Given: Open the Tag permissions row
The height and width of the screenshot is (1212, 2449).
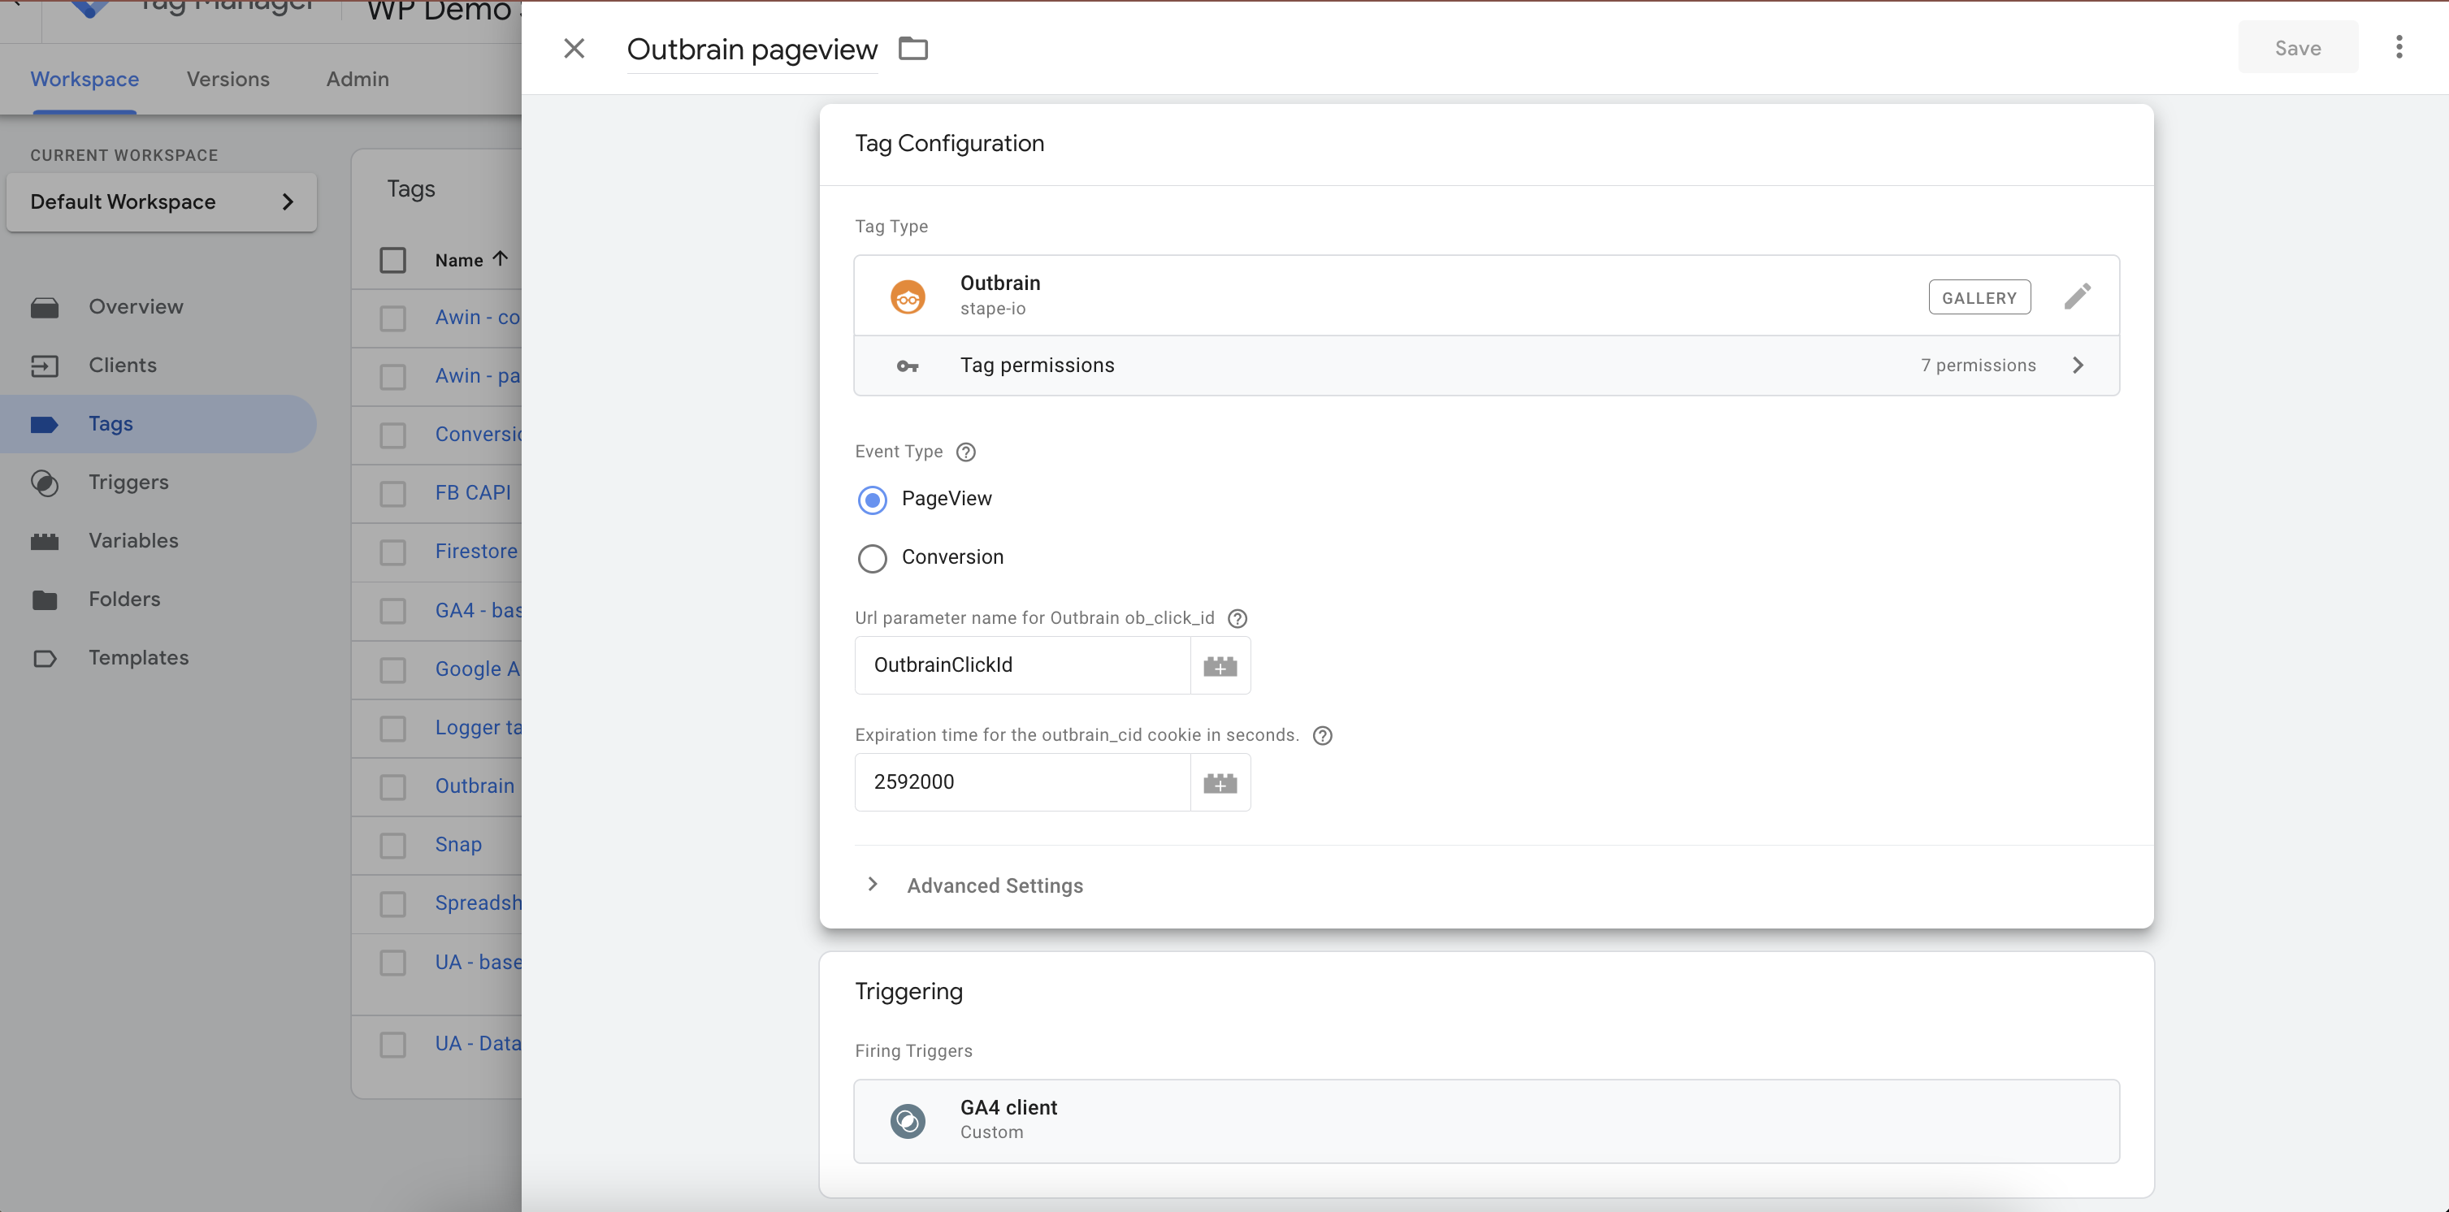Looking at the screenshot, I should [x=1486, y=365].
